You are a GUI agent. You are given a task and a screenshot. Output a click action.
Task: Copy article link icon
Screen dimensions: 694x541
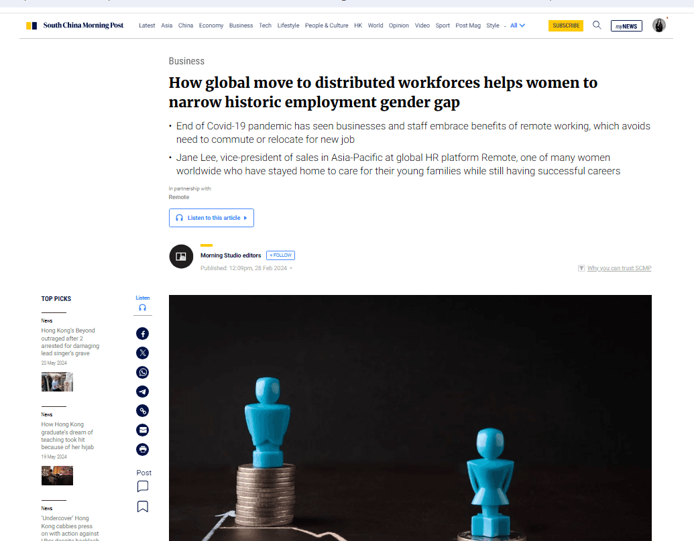[143, 411]
